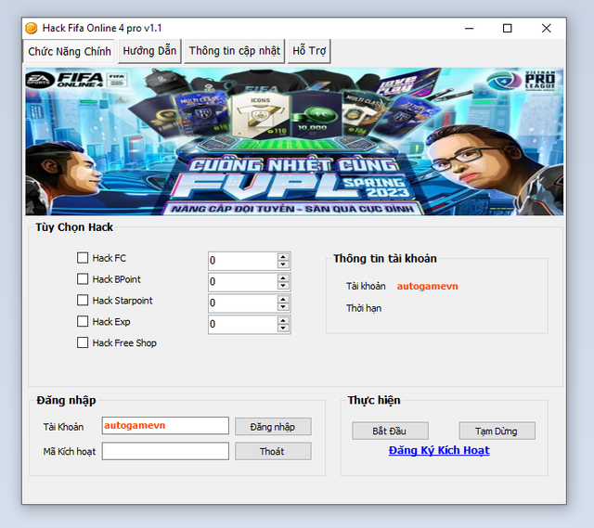Viewport: 594px width, 528px height.
Task: Decrease the Hack BPoint value with down arrow
Action: coord(283,286)
